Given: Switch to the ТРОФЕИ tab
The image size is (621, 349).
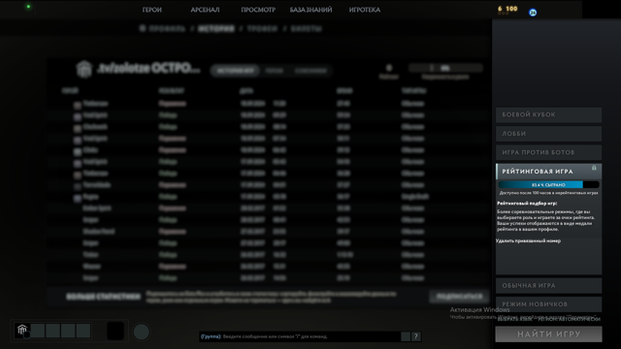Looking at the screenshot, I should point(262,28).
